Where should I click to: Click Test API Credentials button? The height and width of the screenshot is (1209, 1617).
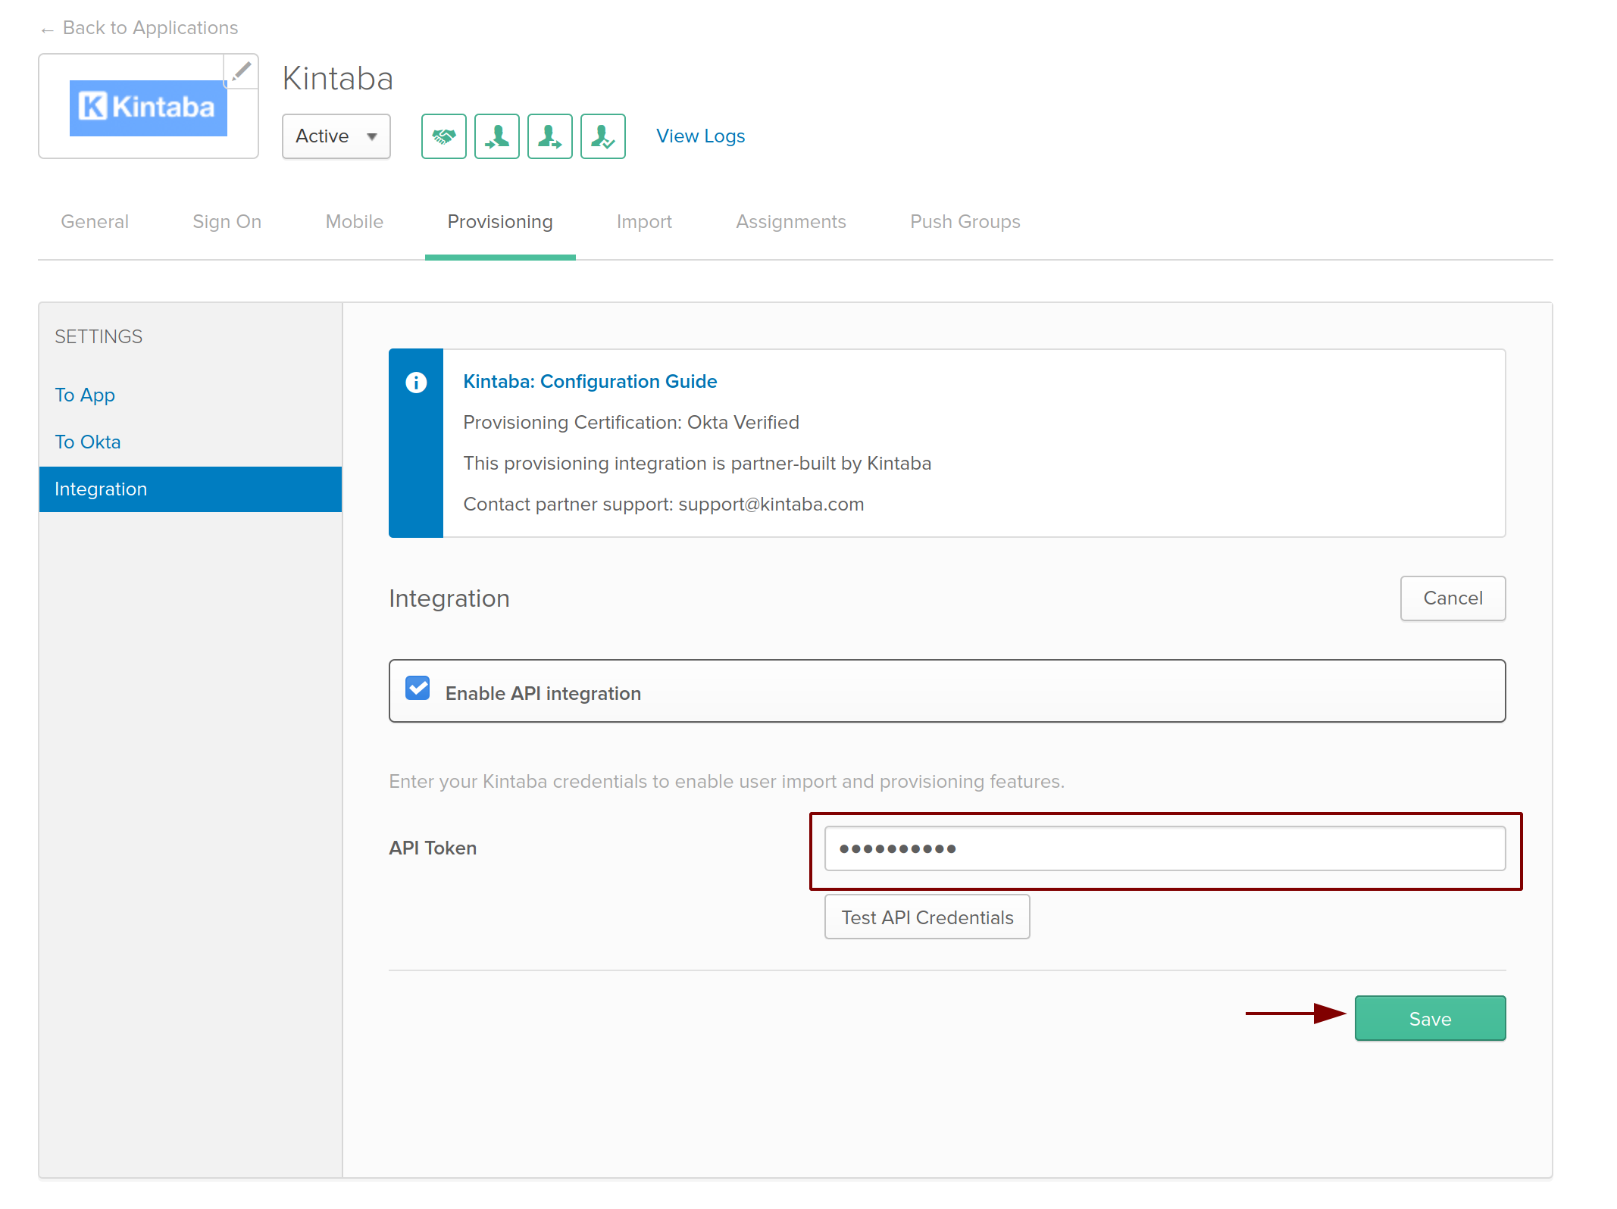[927, 917]
